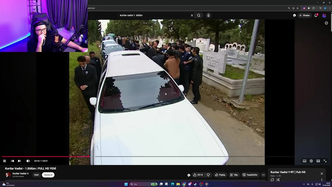This screenshot has width=332, height=187.
Task: Open Steam from the taskbar
Action: pos(195,184)
